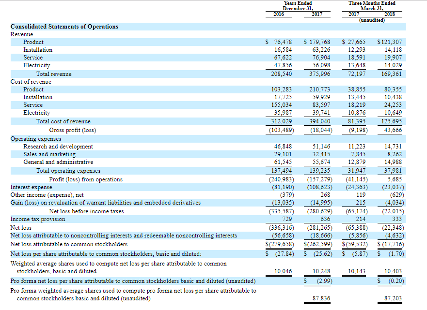
Task: Click Q1 2018 Sales and marketing 8,262
Action: [x=395, y=154]
